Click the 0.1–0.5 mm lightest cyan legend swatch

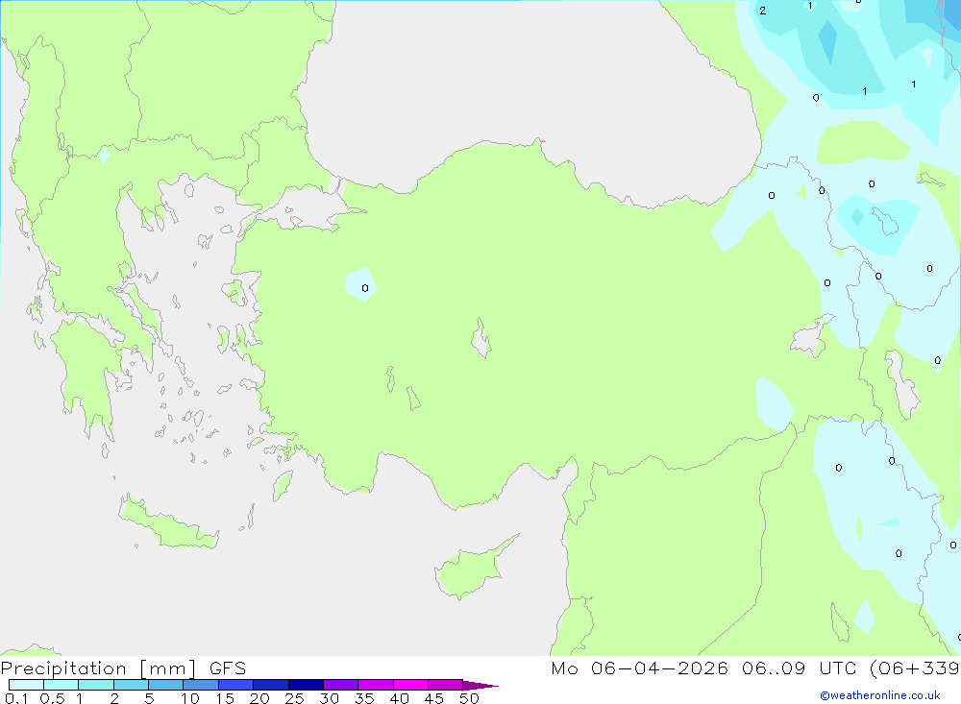(26, 685)
